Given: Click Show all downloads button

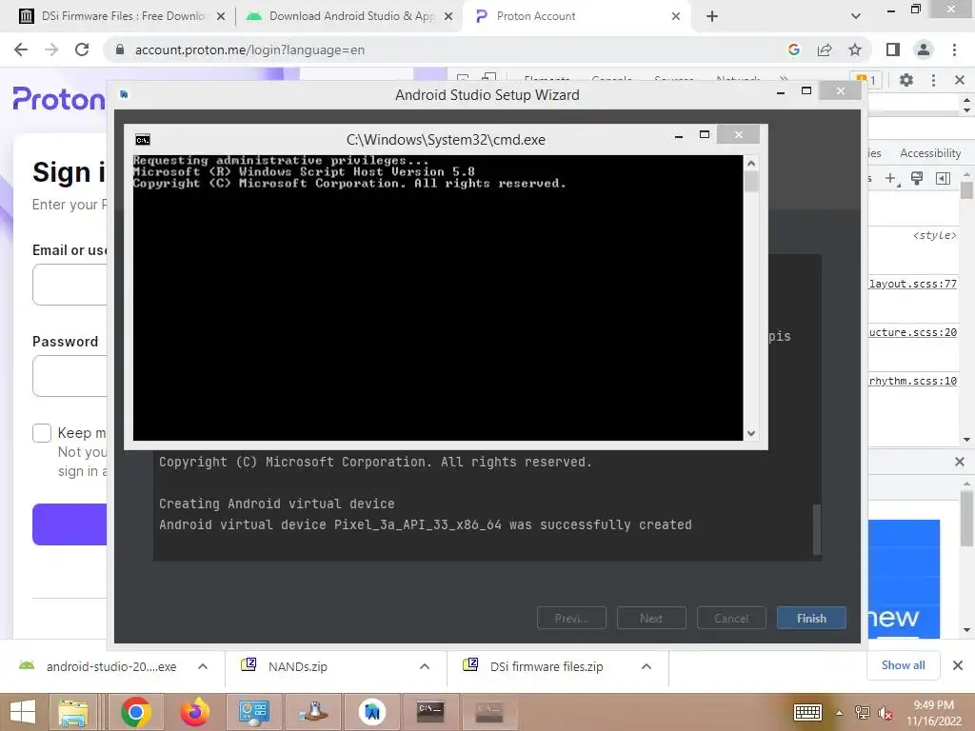Looking at the screenshot, I should coord(903,665).
